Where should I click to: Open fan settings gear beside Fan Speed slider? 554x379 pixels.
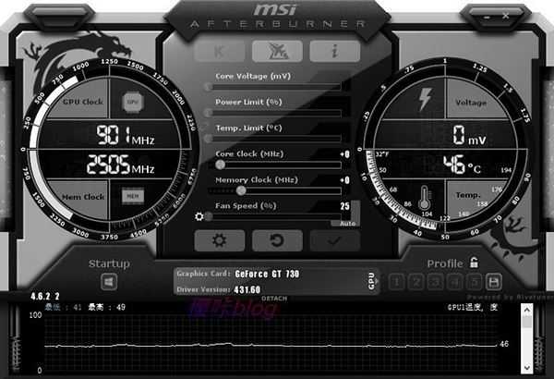pyautogui.click(x=199, y=216)
